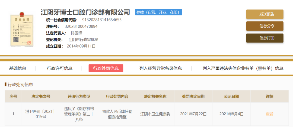Click the 违法行为类型 column header
The width and height of the screenshot is (293, 127).
point(79,96)
